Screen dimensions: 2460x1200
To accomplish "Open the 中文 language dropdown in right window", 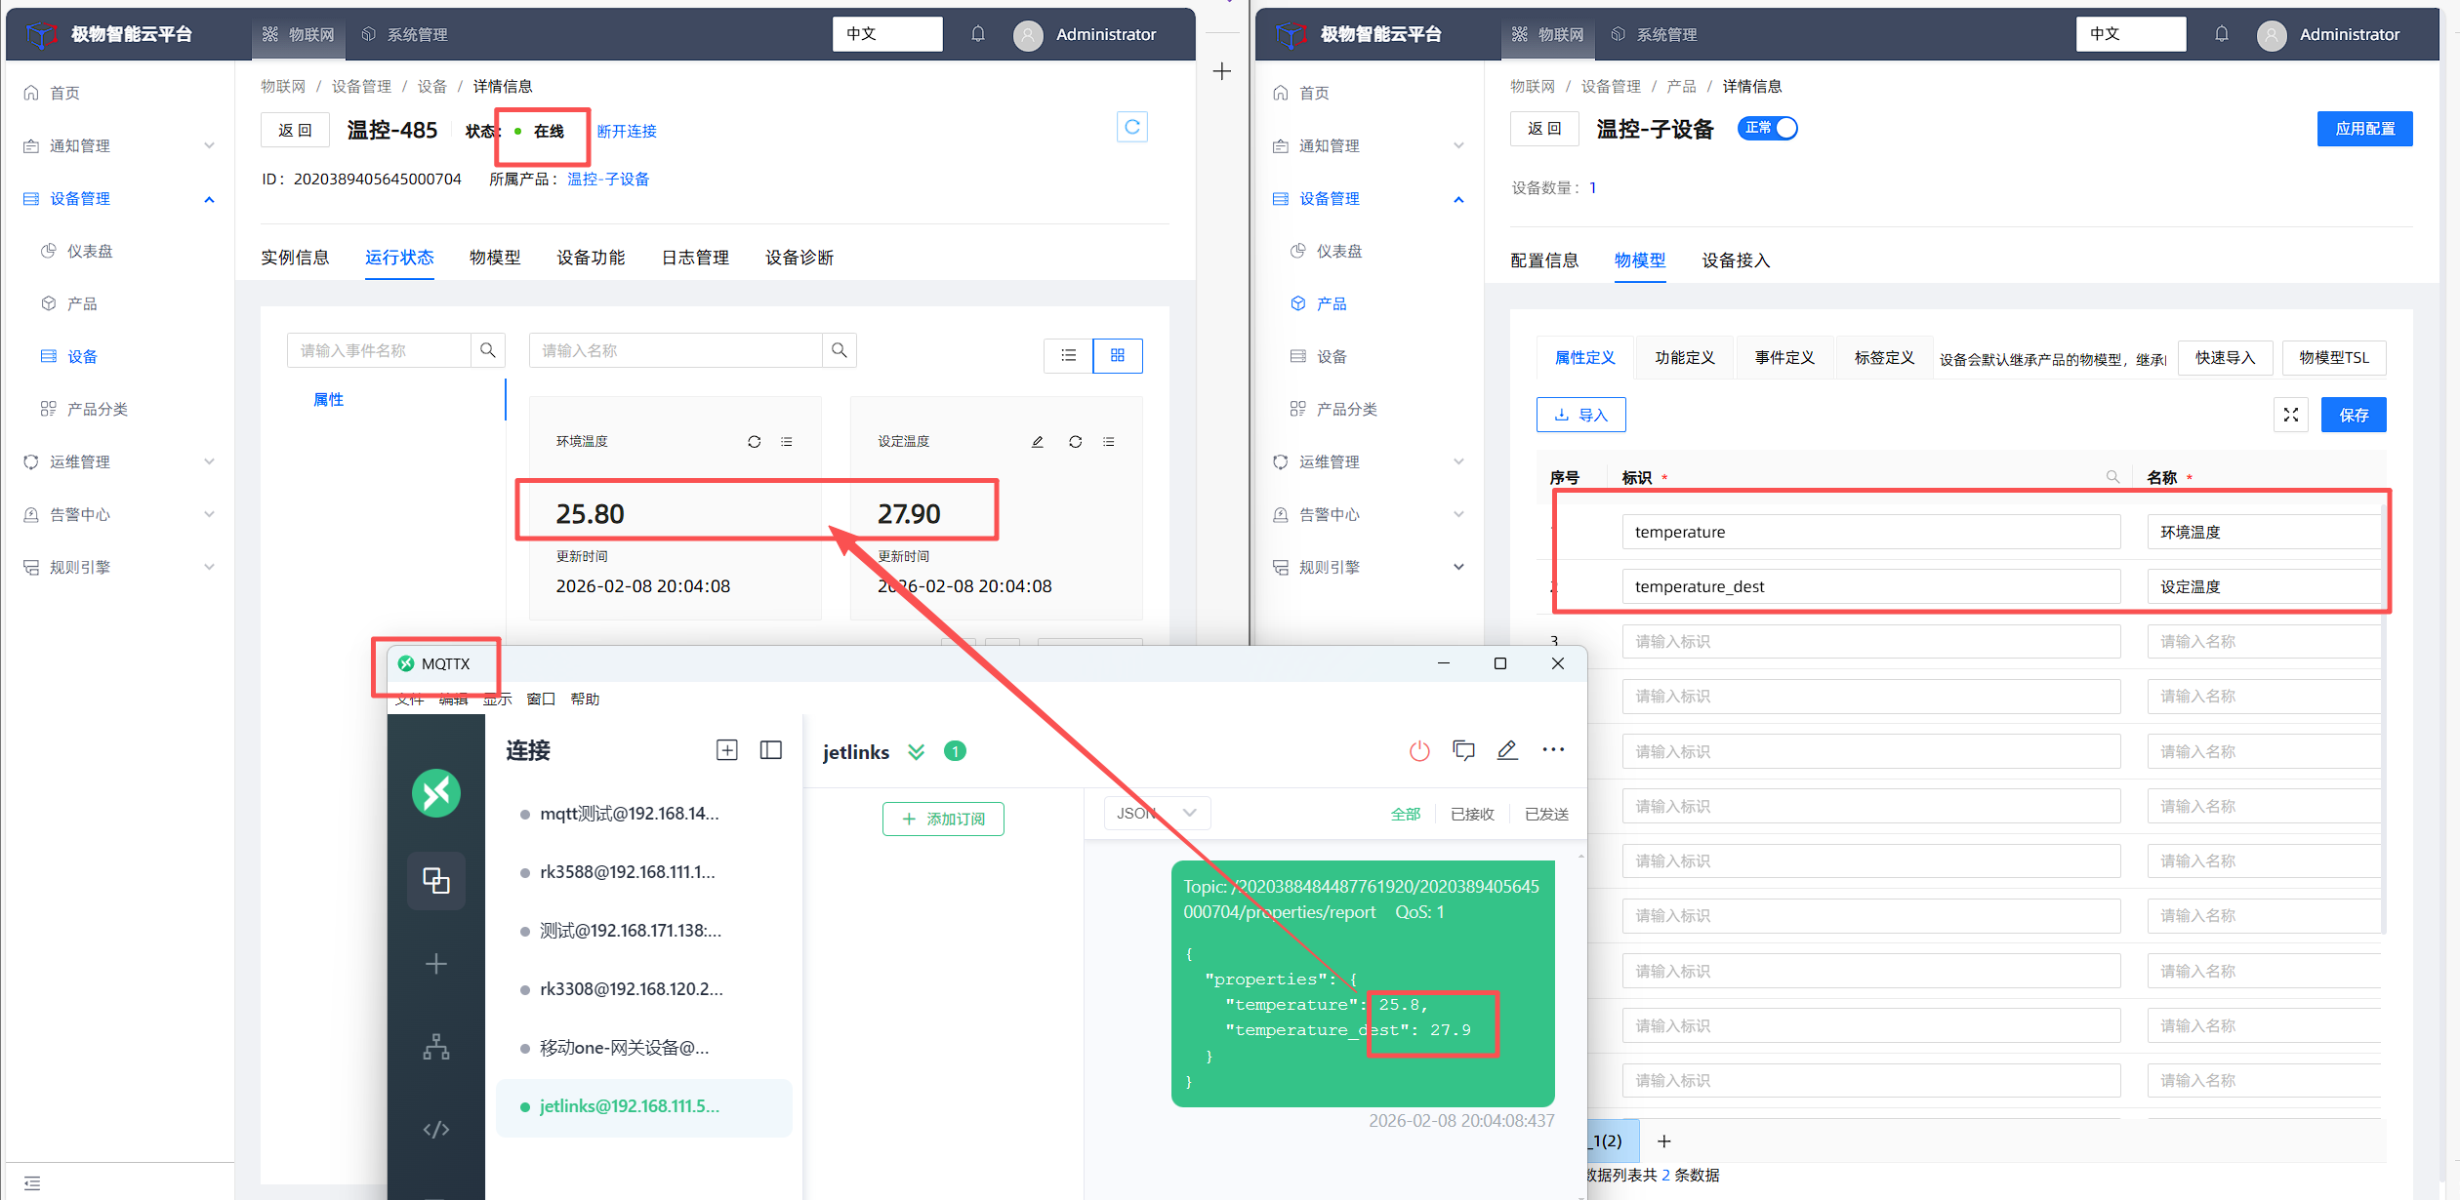I will point(2130,34).
